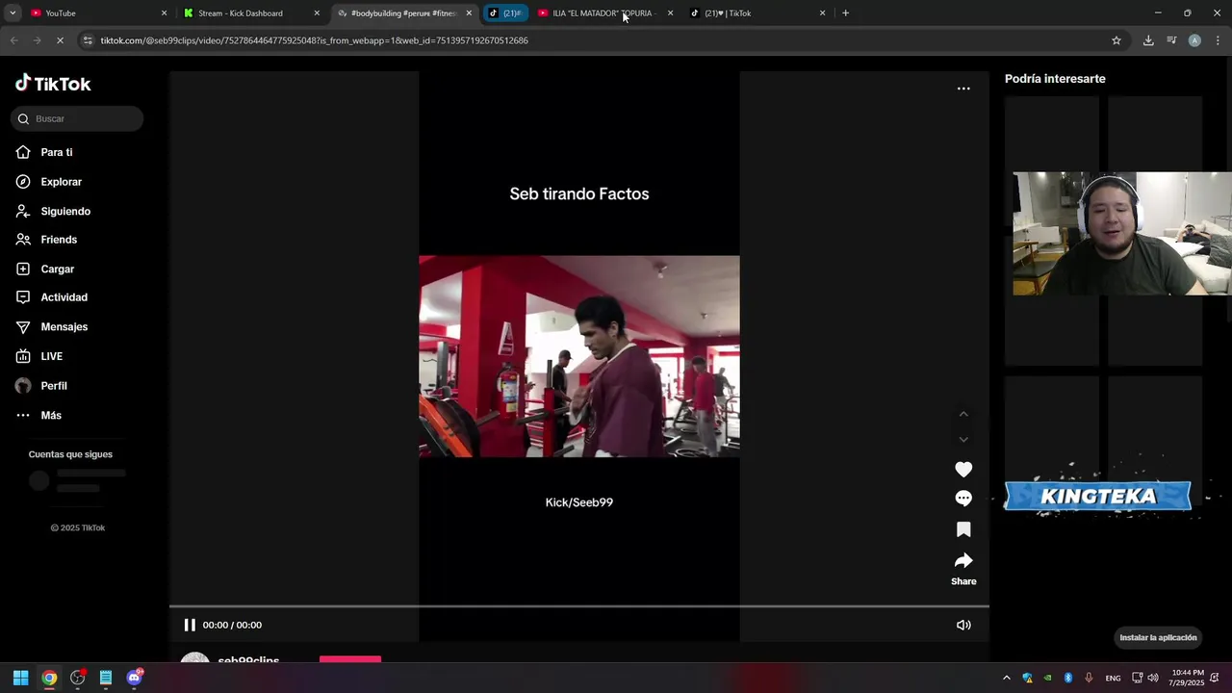This screenshot has width=1232, height=693.
Task: Open Discord from taskbar
Action: click(134, 678)
